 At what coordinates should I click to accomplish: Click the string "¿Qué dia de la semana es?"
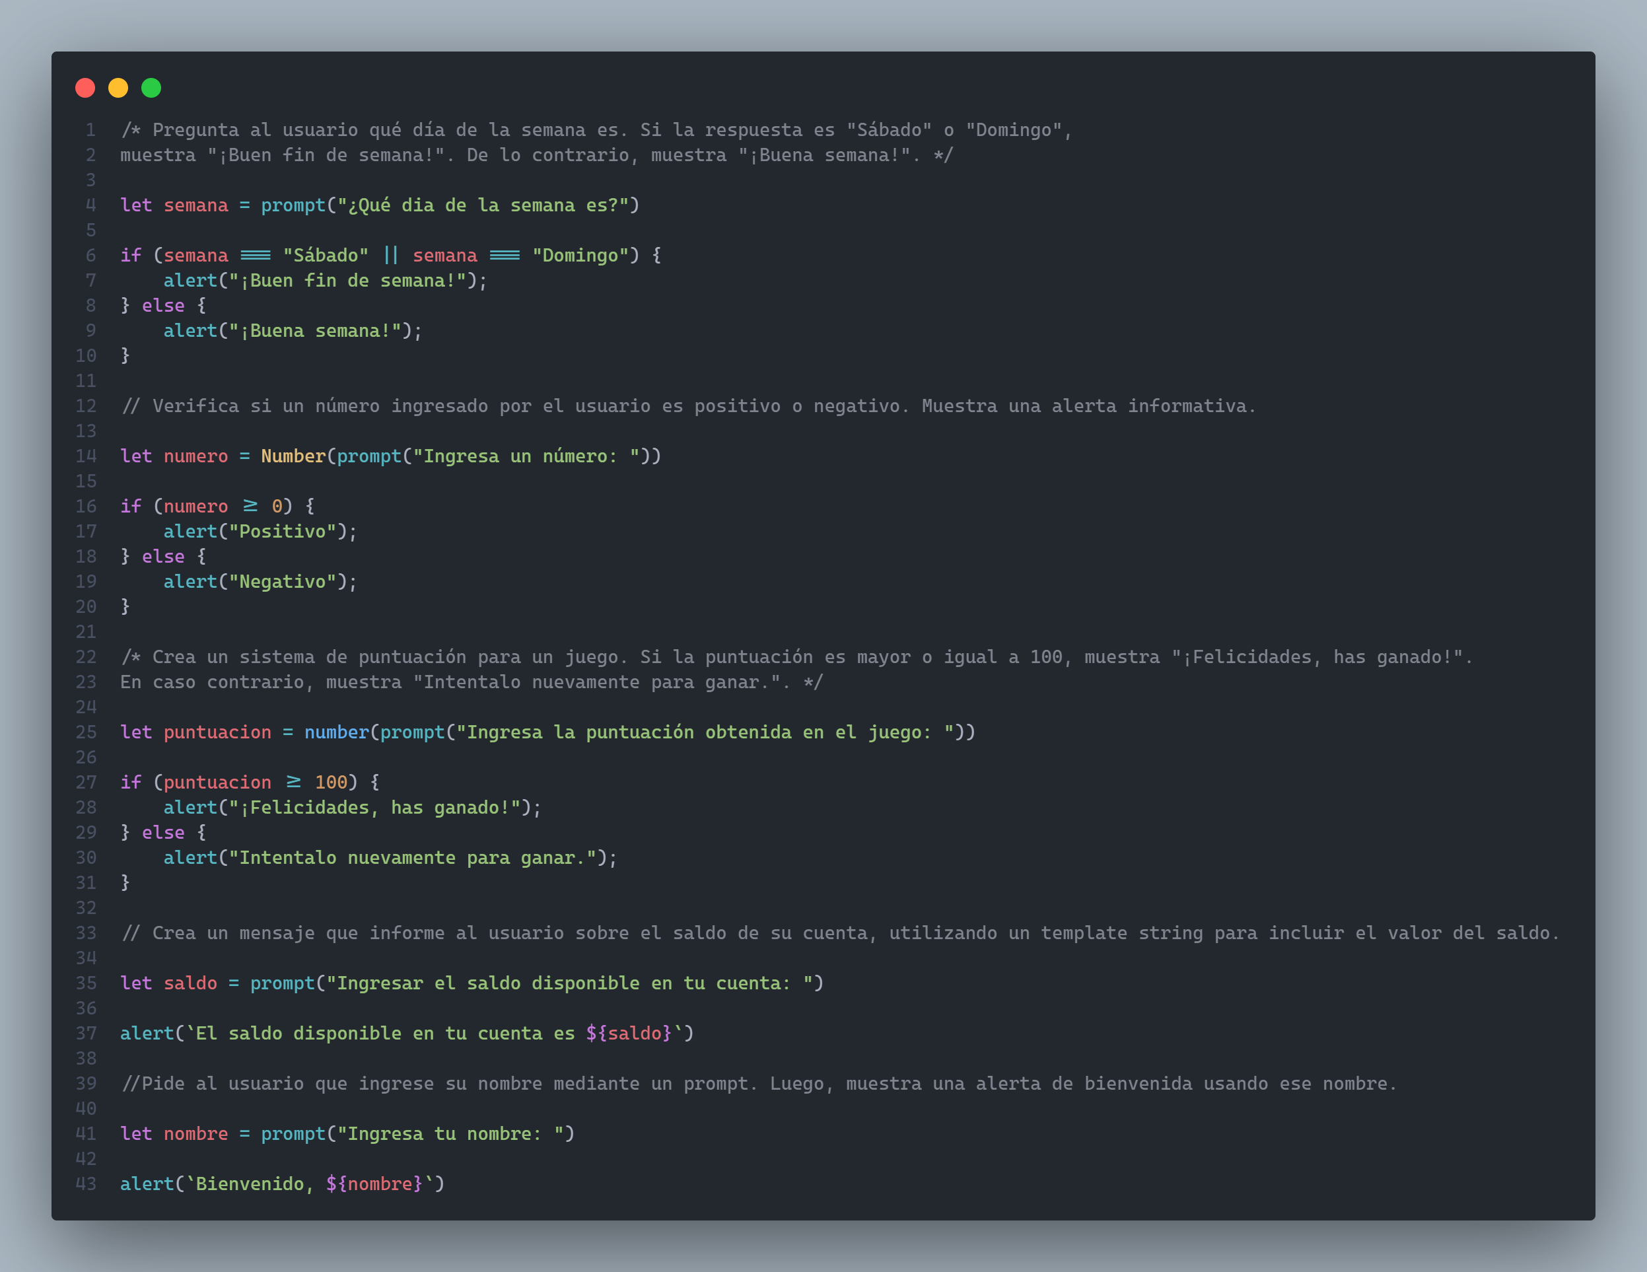(483, 205)
